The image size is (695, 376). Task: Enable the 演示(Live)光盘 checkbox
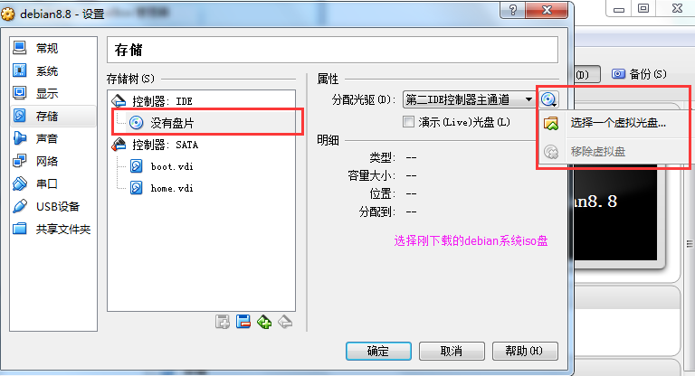click(408, 122)
